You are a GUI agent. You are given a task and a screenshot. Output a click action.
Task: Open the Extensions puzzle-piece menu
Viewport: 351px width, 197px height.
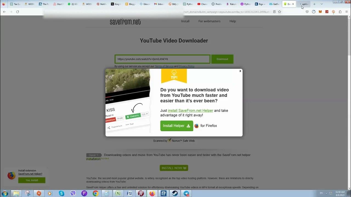click(340, 12)
